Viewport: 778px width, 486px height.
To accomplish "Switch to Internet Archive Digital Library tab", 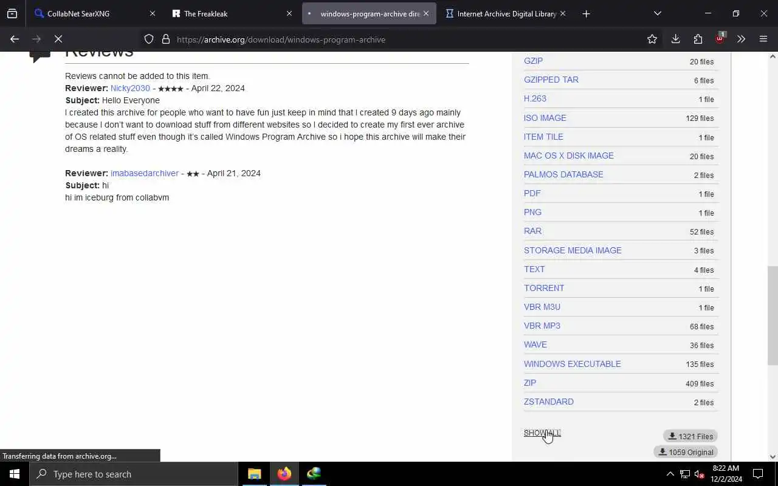I will 506,13.
